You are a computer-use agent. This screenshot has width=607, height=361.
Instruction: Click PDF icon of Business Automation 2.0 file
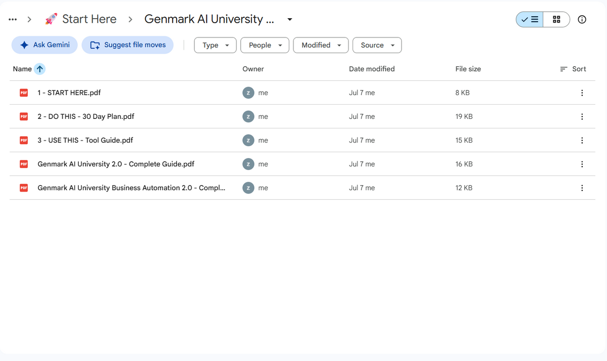coord(24,188)
